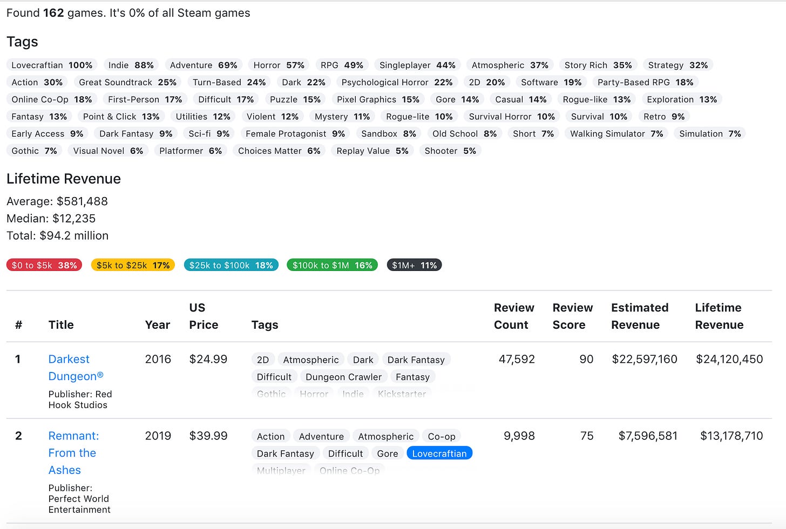Select the dark $1M+ revenue badge
The height and width of the screenshot is (529, 786).
tap(414, 265)
